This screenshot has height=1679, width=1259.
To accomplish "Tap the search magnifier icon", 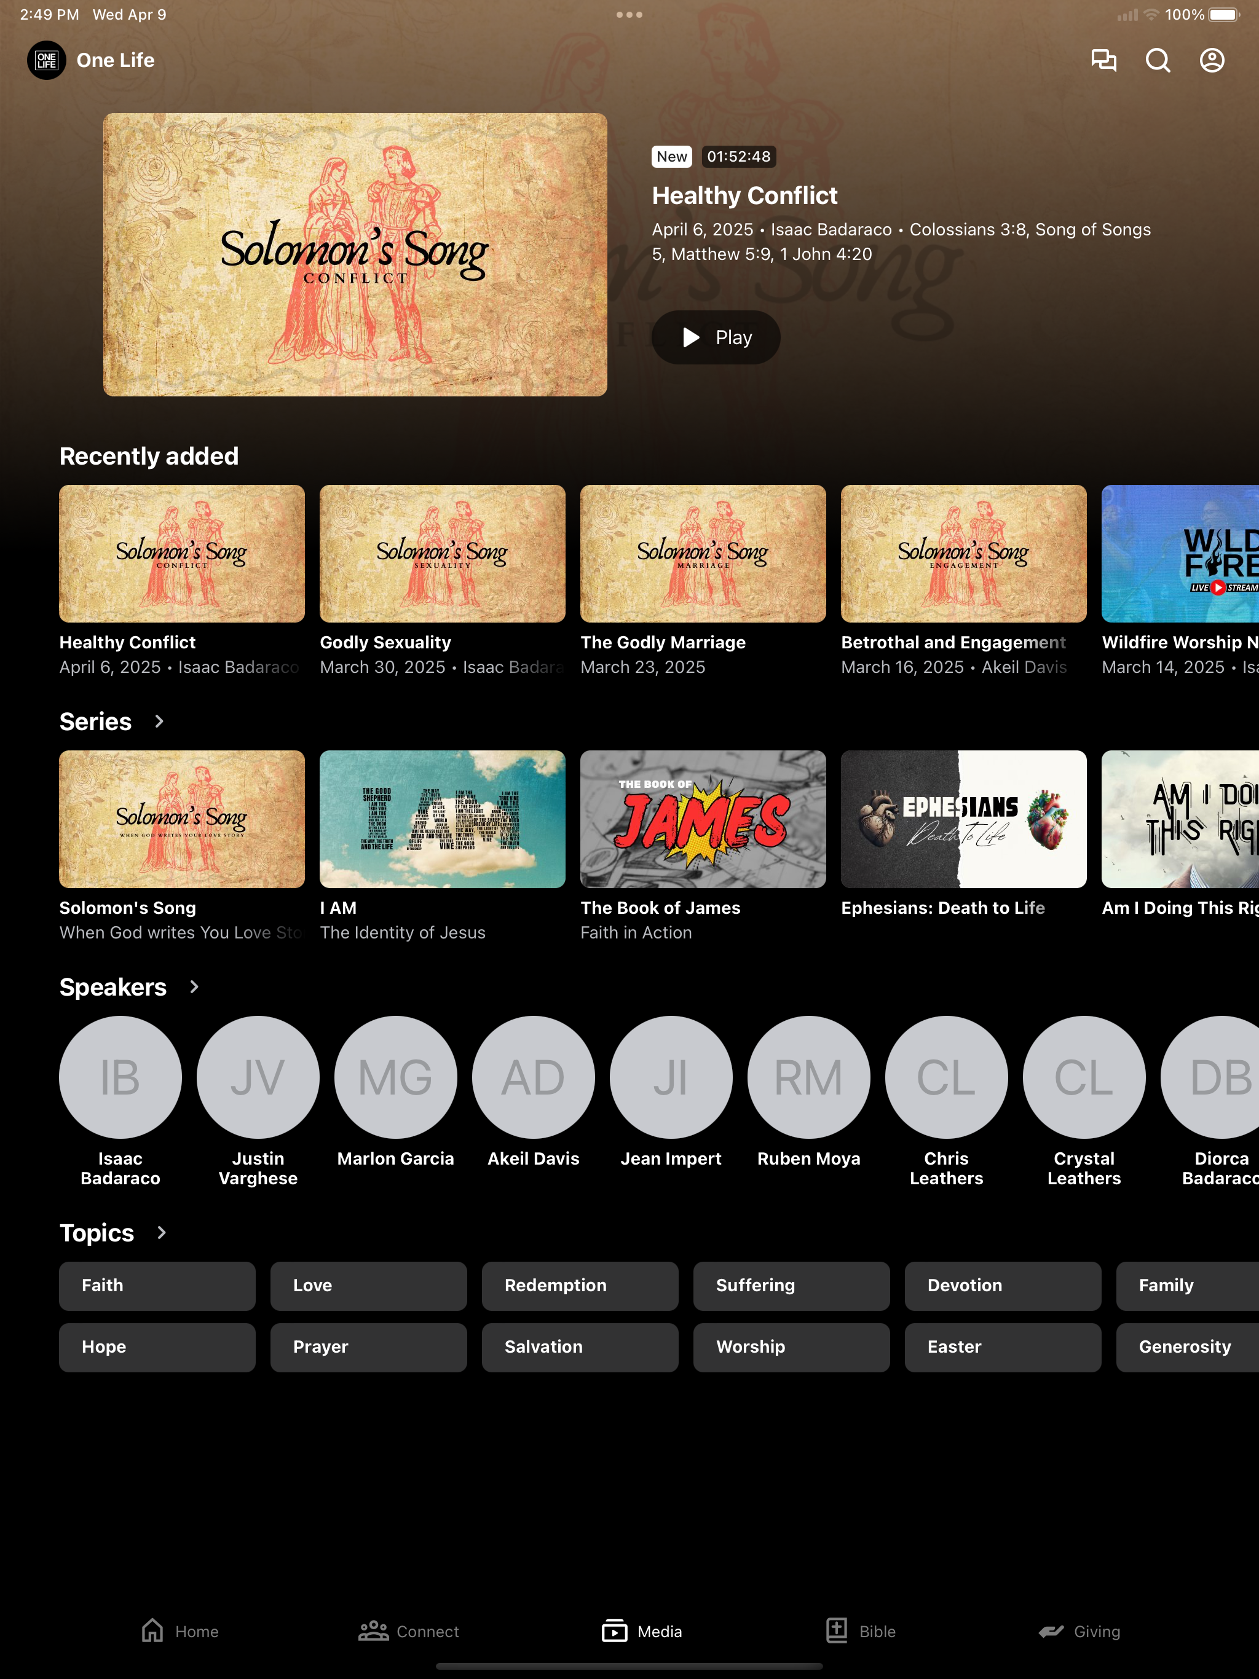I will pyautogui.click(x=1157, y=60).
